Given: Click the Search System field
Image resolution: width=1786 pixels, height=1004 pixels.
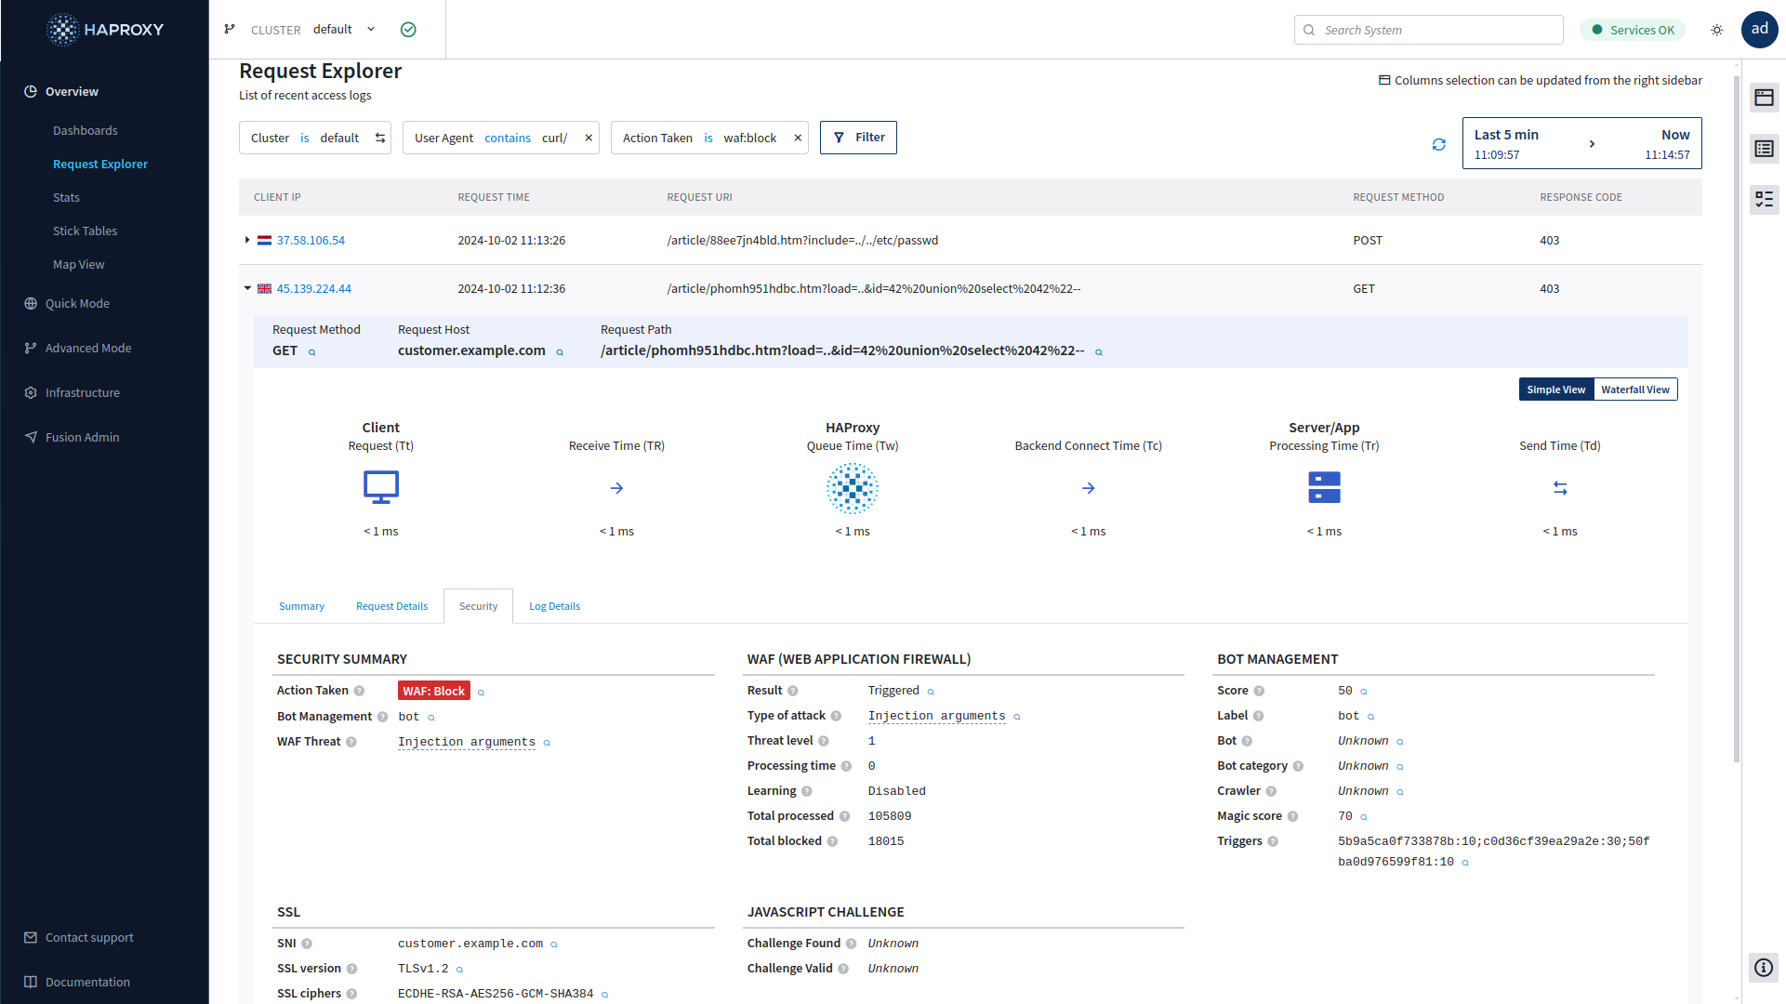Looking at the screenshot, I should click(1428, 30).
